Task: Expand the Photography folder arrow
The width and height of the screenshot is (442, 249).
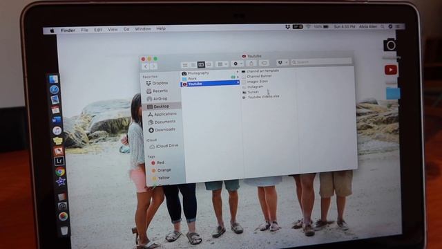Action: (238, 72)
